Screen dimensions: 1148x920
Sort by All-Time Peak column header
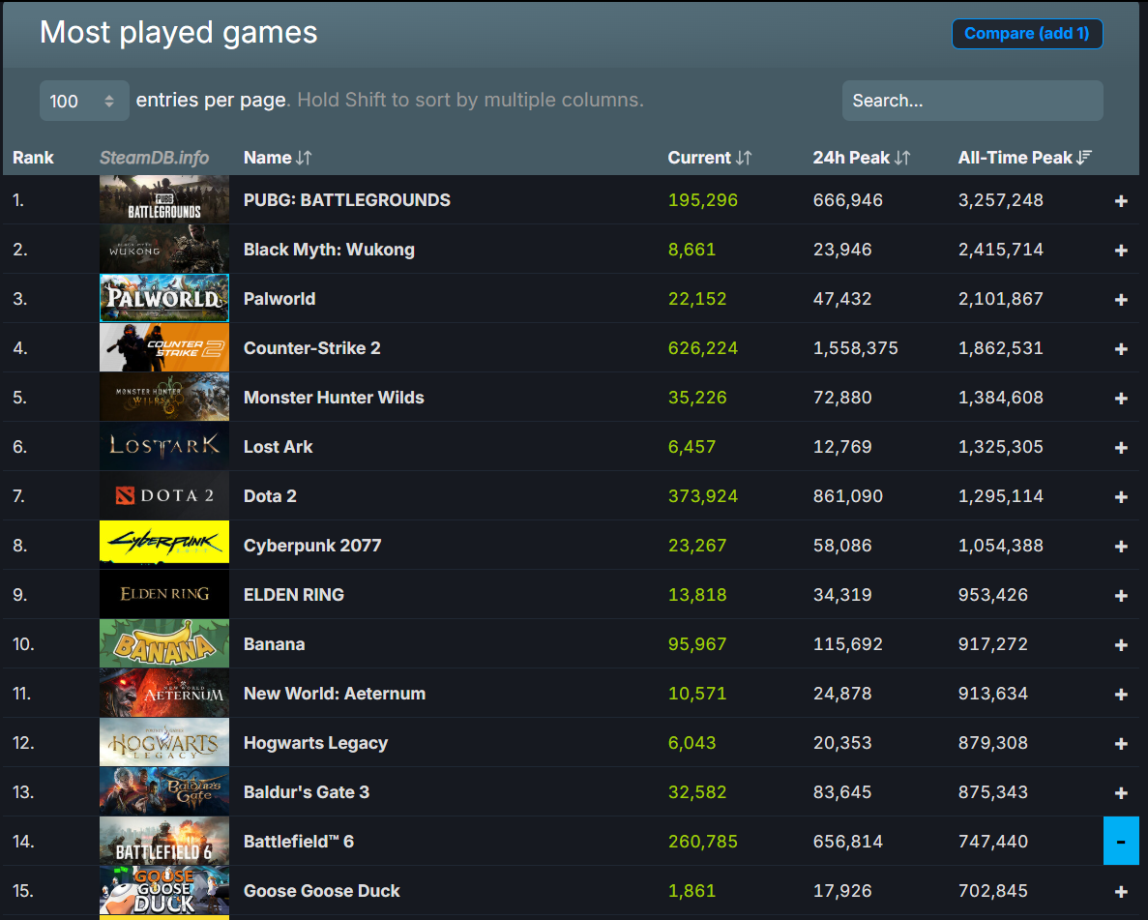tap(1025, 158)
